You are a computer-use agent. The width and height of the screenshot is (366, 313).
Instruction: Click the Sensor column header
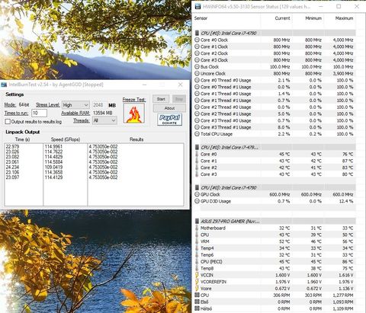201,18
